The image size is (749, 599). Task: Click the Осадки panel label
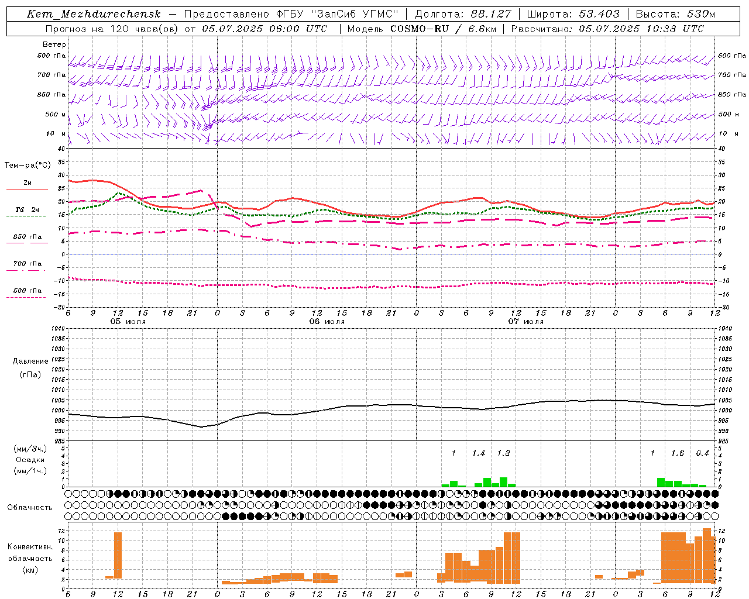point(30,460)
